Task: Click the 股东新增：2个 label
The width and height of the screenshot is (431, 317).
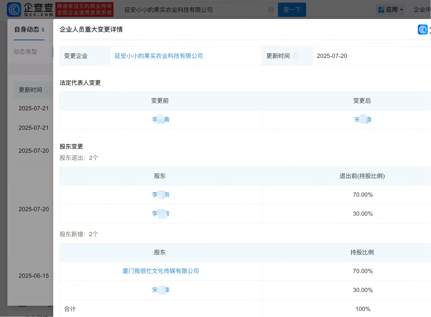Action: 79,234
